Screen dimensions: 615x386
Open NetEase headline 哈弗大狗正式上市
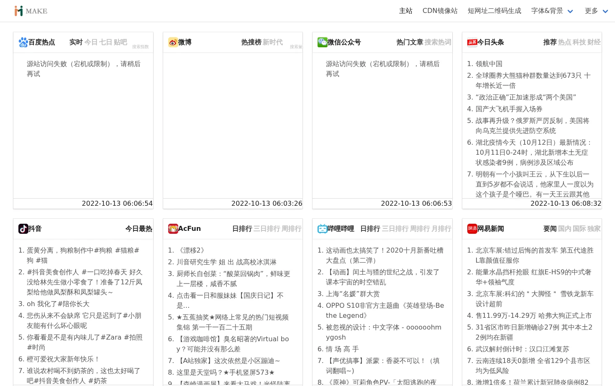tap(533, 316)
